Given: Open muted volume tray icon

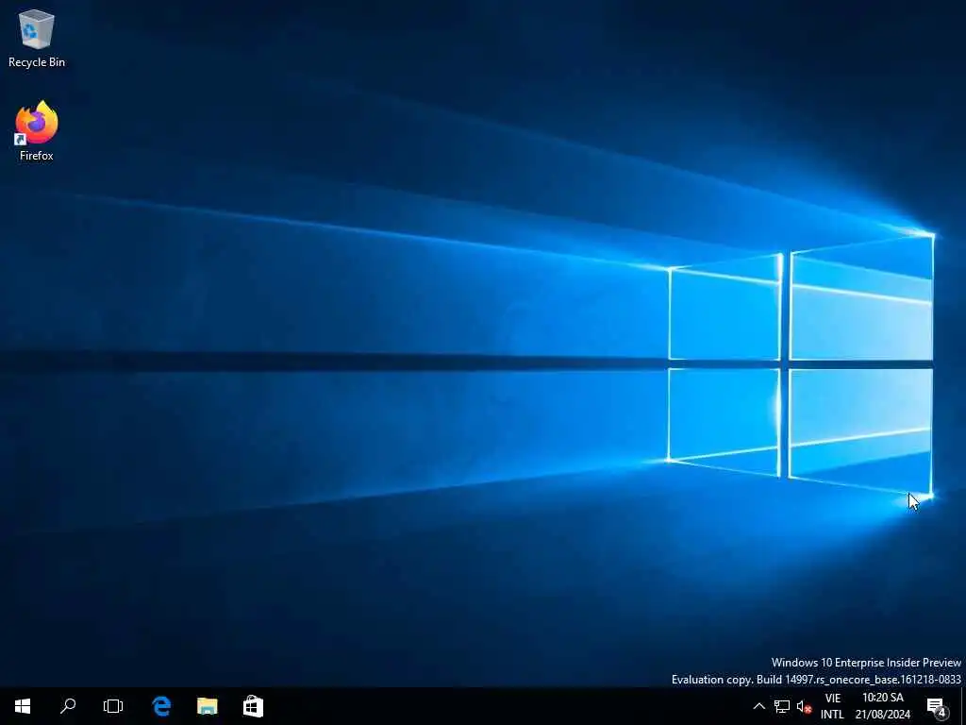Looking at the screenshot, I should (x=804, y=706).
